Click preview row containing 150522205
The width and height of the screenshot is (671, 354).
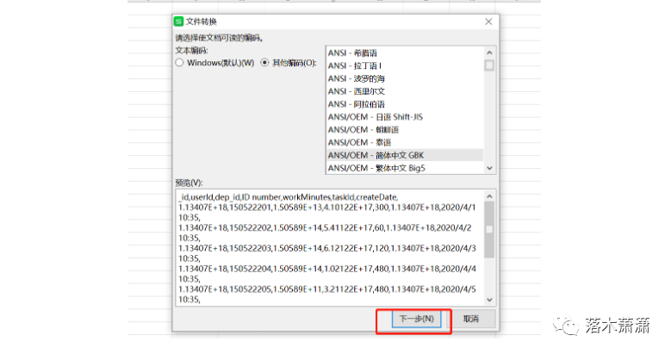(327, 295)
